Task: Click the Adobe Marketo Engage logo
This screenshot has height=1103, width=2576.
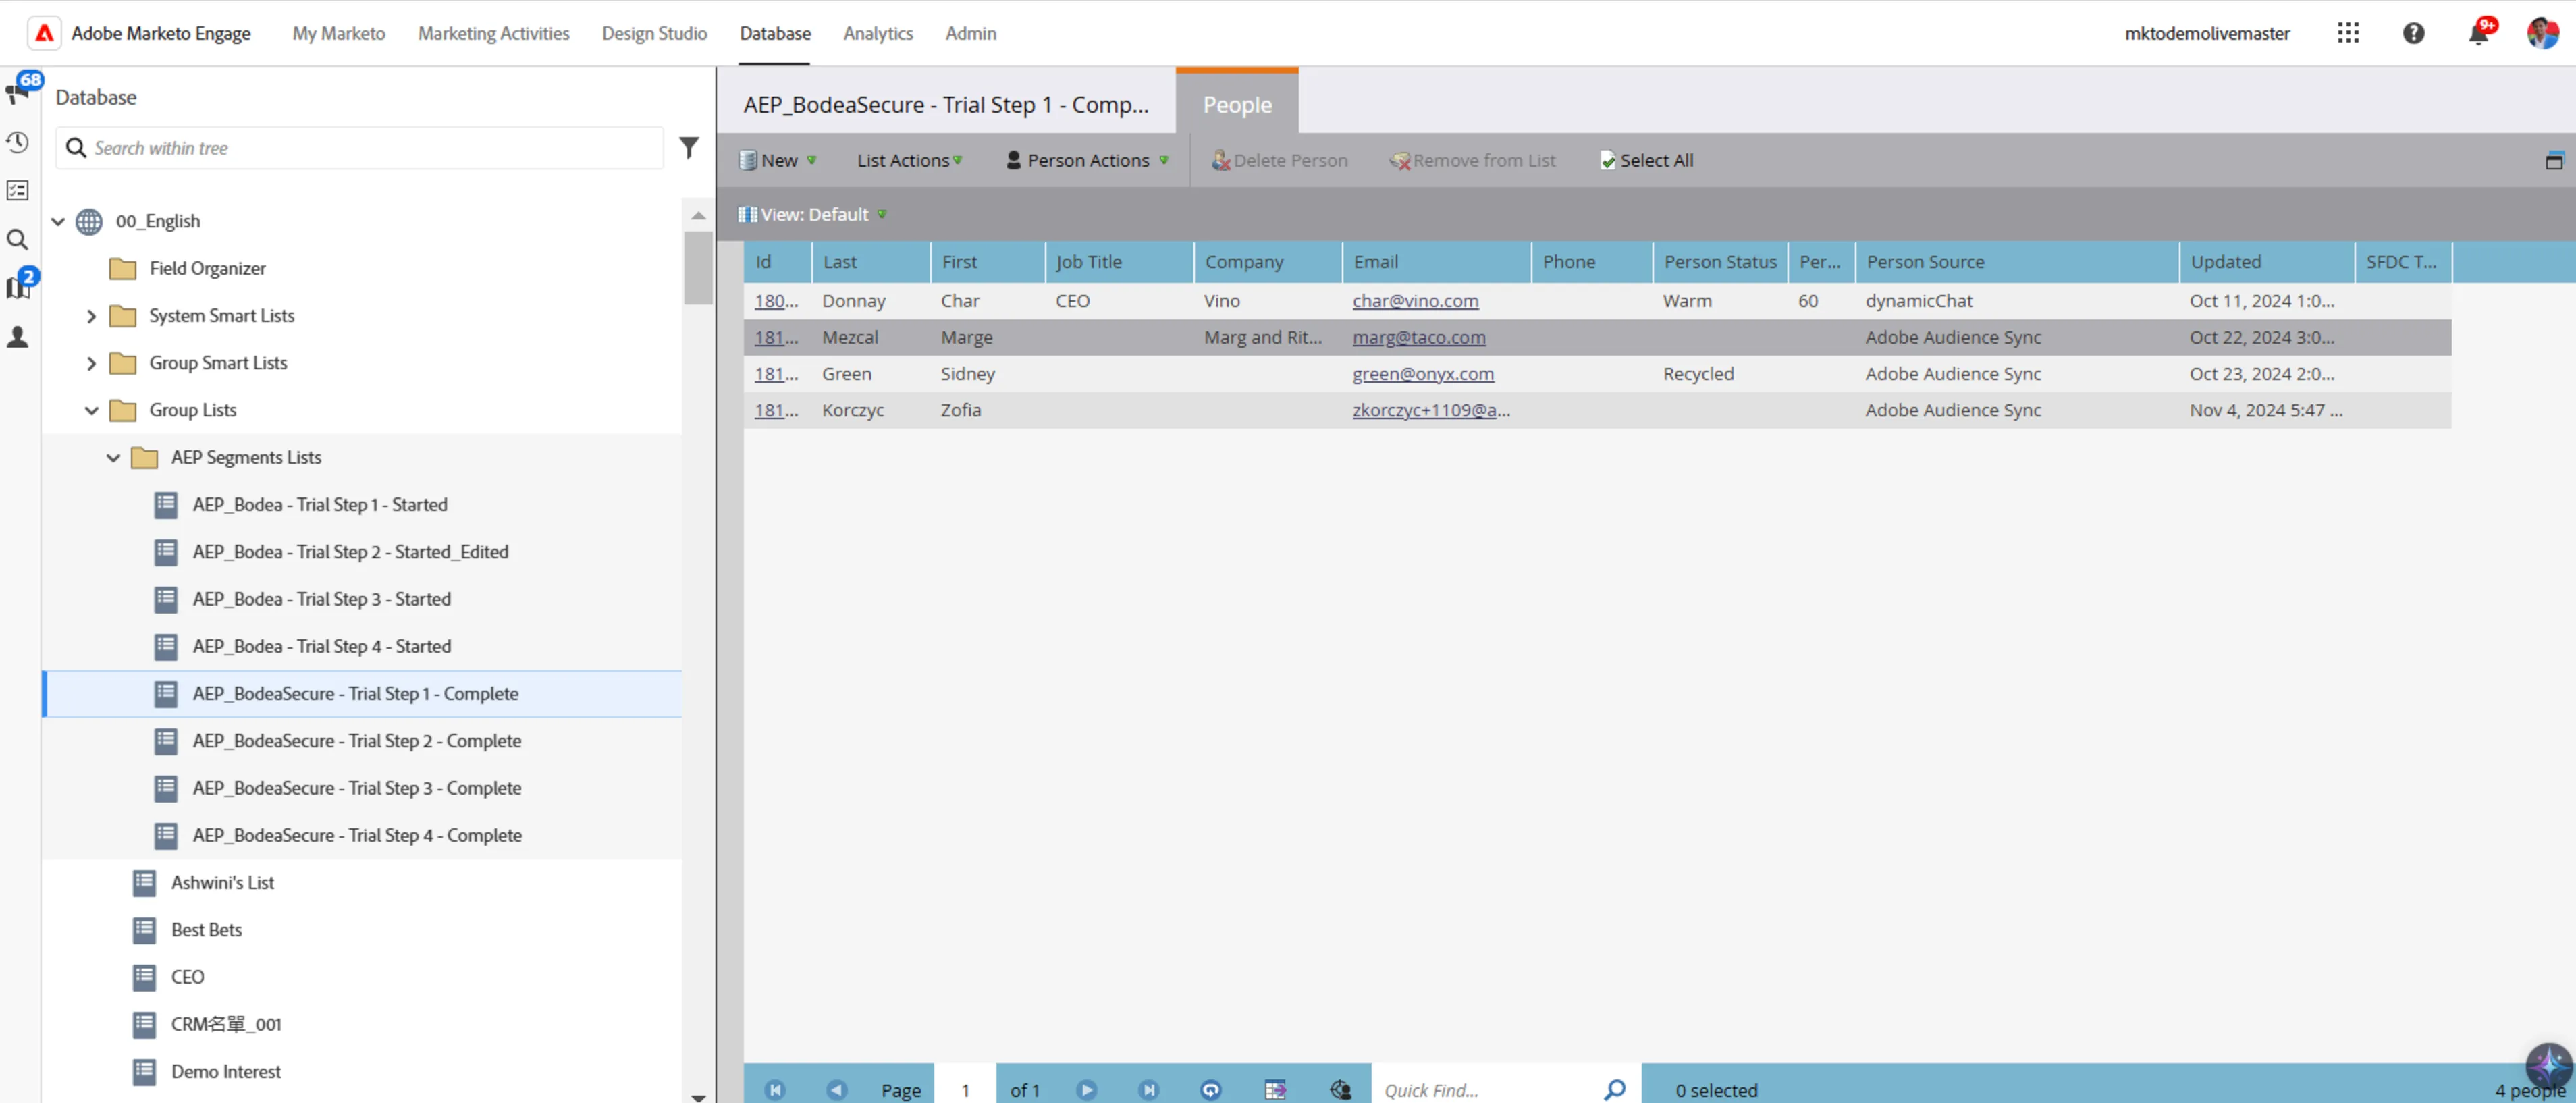Action: pos(45,33)
